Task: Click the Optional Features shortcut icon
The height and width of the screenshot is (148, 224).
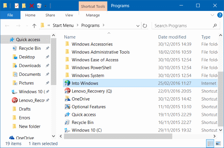Action: pos(67,107)
